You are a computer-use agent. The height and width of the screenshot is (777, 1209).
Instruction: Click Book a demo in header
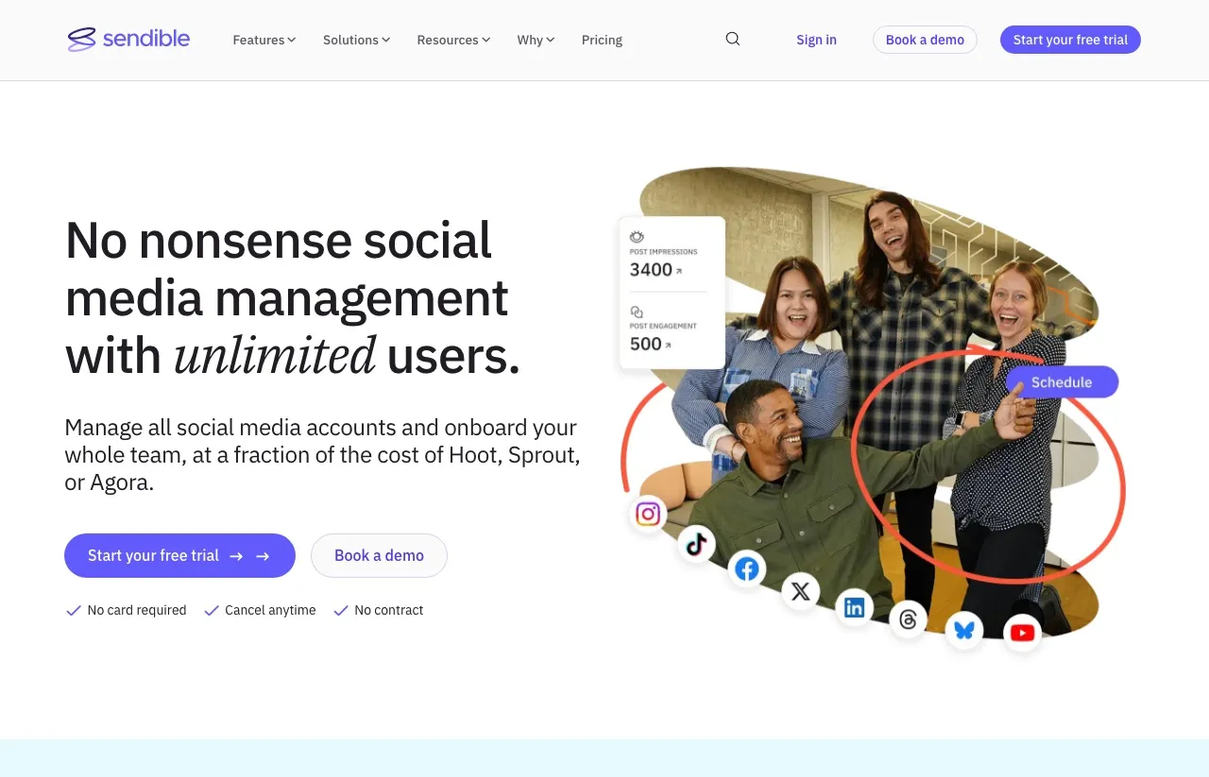coord(925,40)
